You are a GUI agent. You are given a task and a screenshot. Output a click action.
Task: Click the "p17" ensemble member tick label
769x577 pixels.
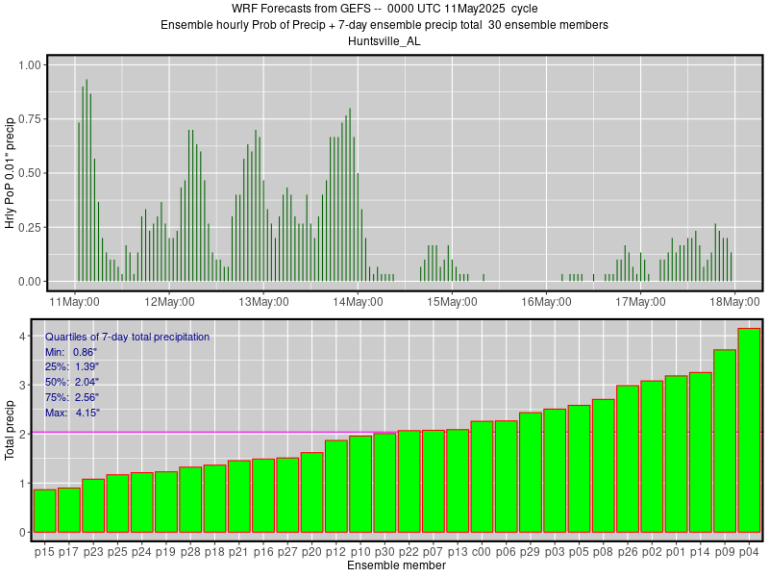click(x=68, y=552)
